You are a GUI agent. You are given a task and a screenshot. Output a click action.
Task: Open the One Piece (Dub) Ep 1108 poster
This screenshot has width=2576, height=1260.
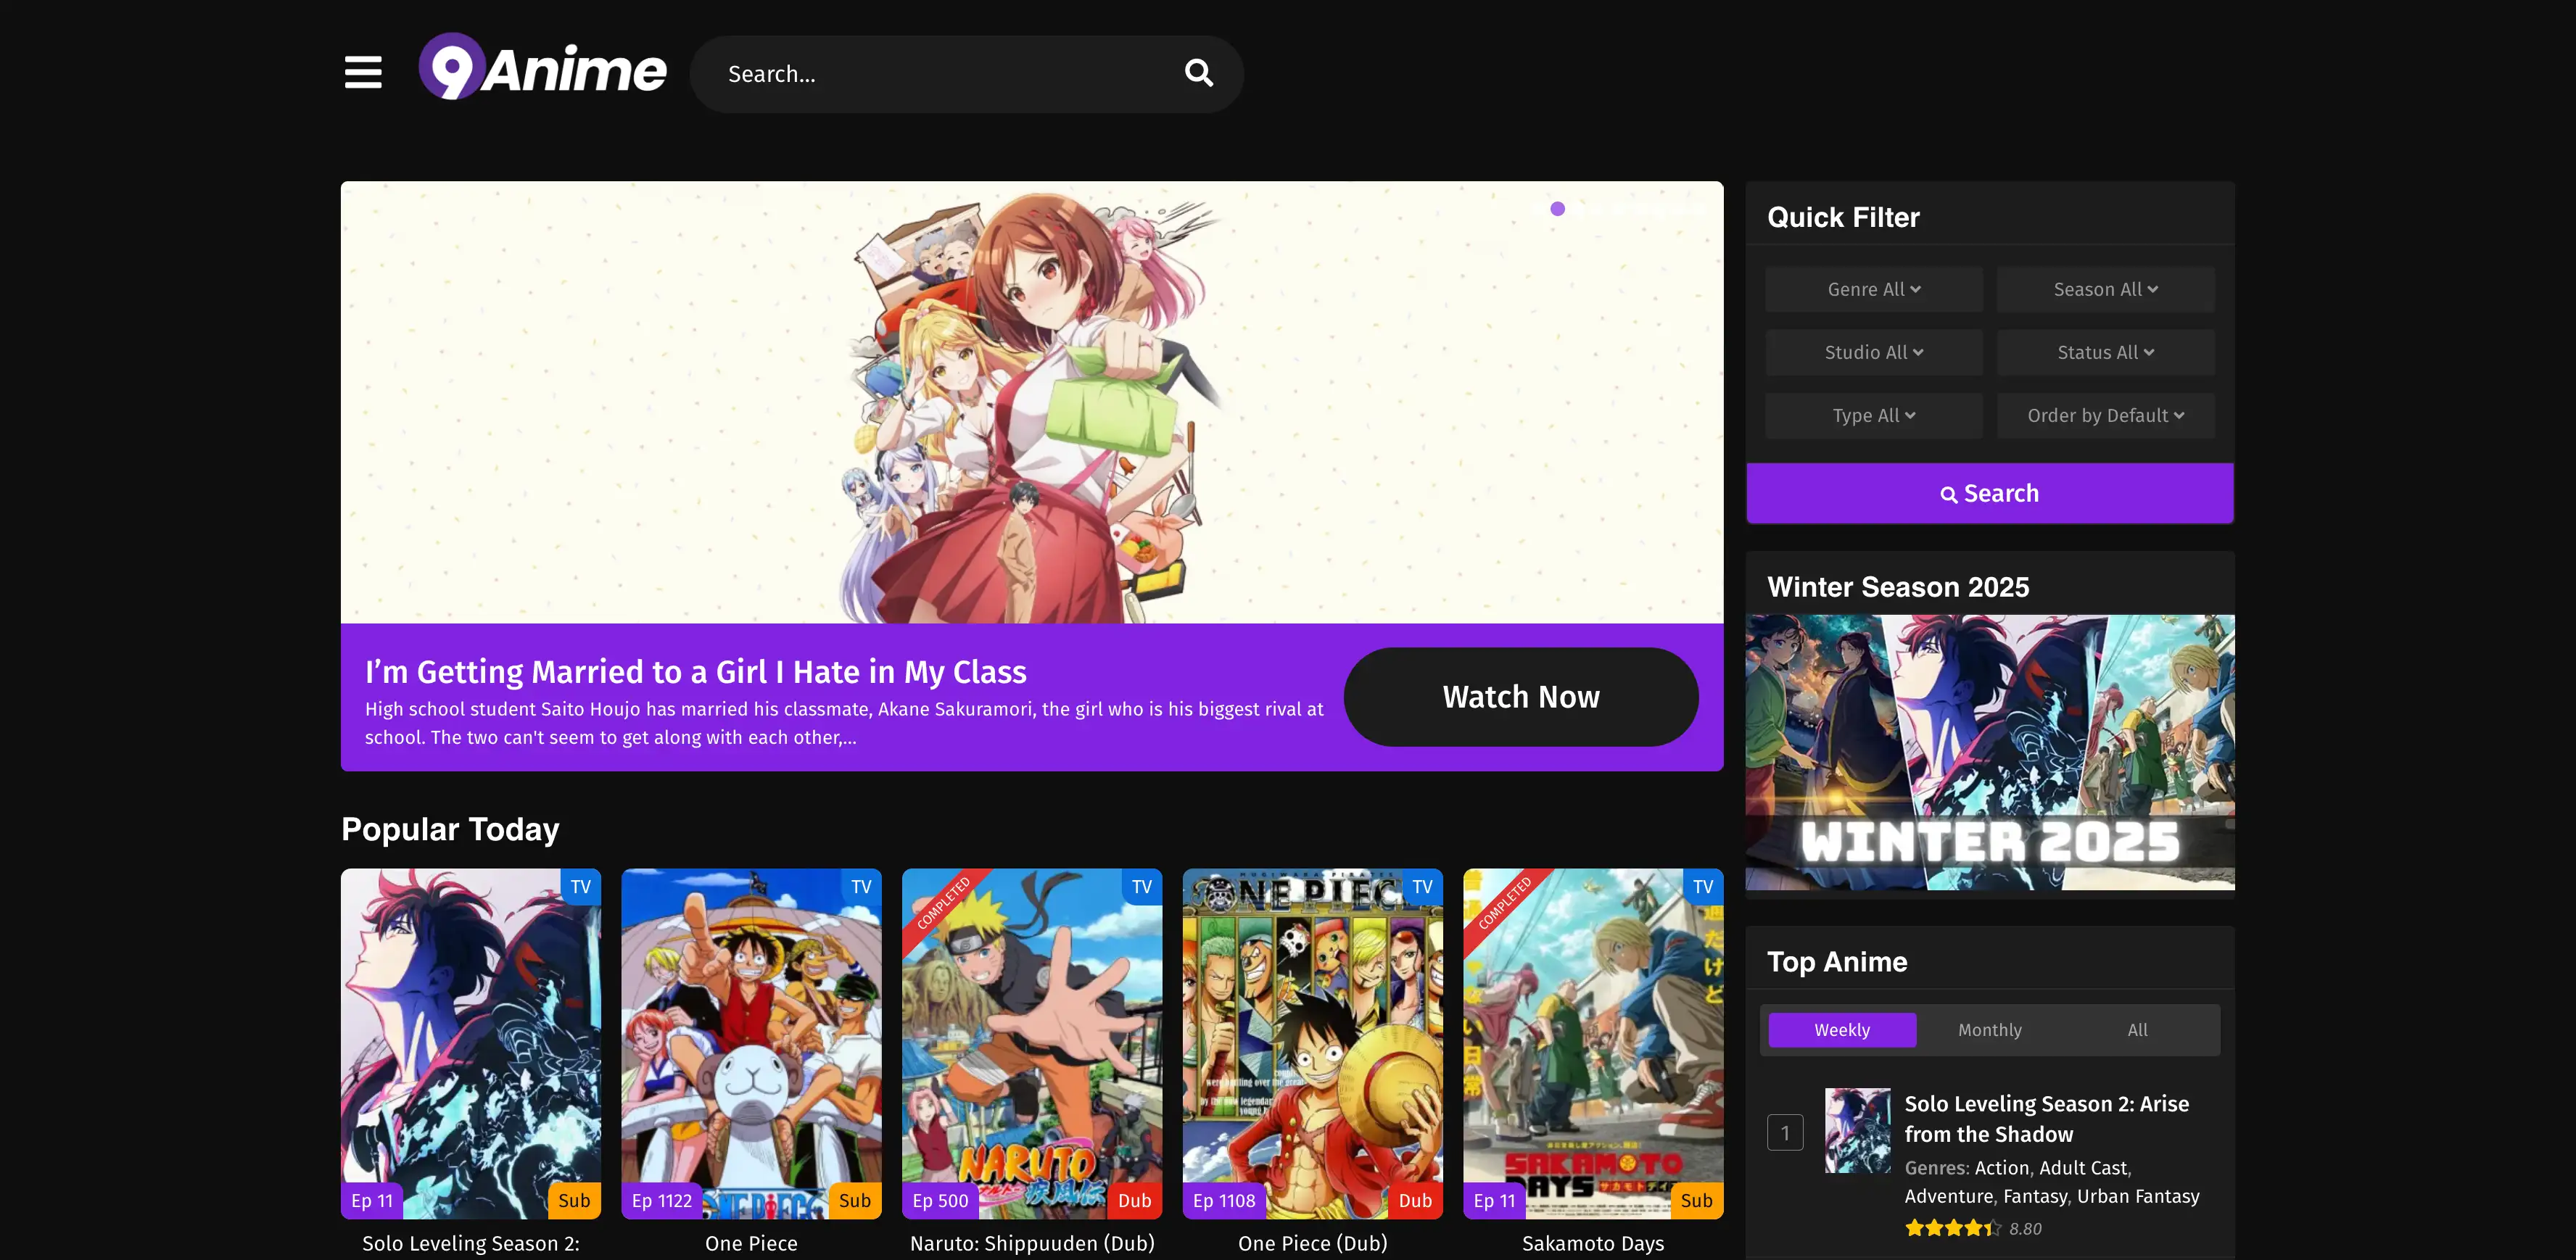pyautogui.click(x=1312, y=1043)
